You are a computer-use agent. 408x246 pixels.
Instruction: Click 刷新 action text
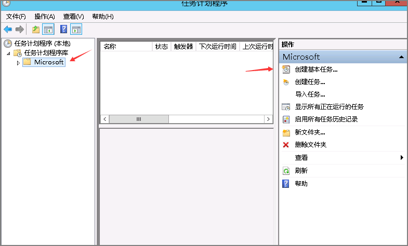pos(301,171)
